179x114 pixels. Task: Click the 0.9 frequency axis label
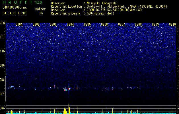(3, 66)
